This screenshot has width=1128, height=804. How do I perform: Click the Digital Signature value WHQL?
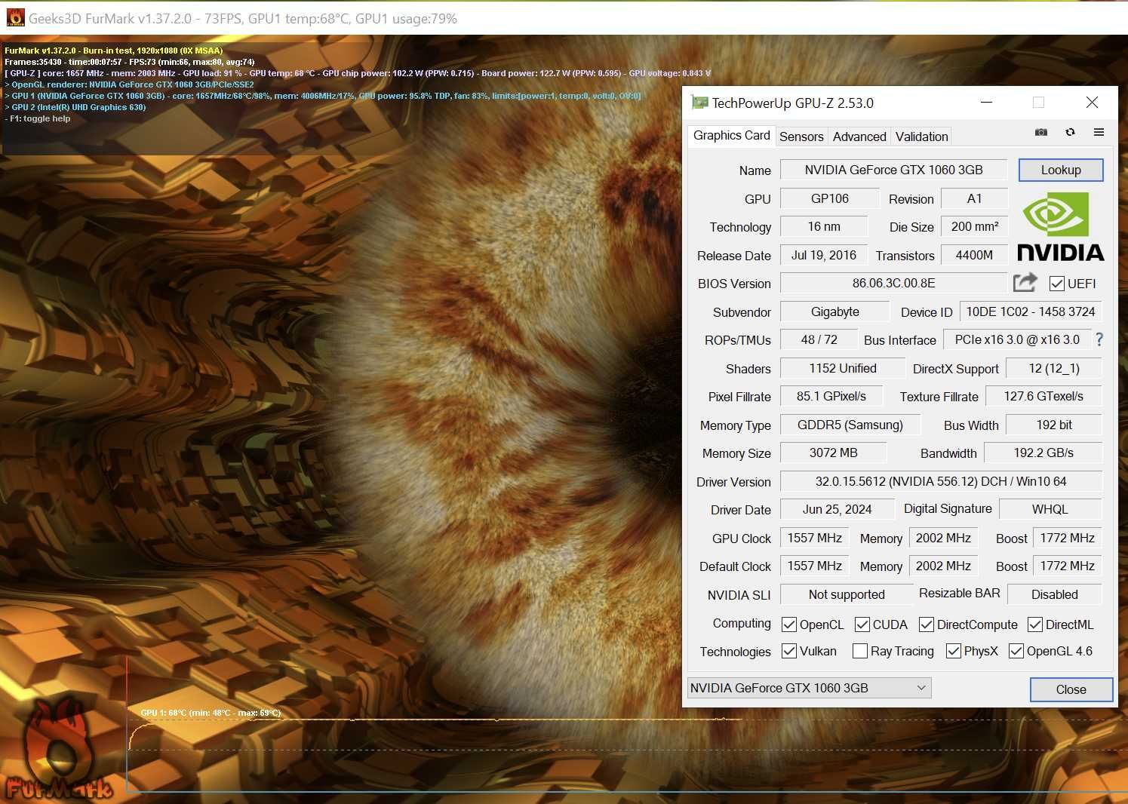point(1050,509)
